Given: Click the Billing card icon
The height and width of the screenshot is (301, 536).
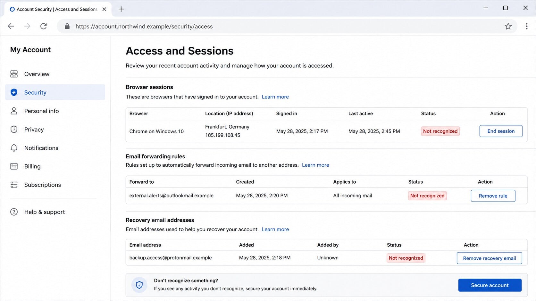Looking at the screenshot, I should click(14, 166).
